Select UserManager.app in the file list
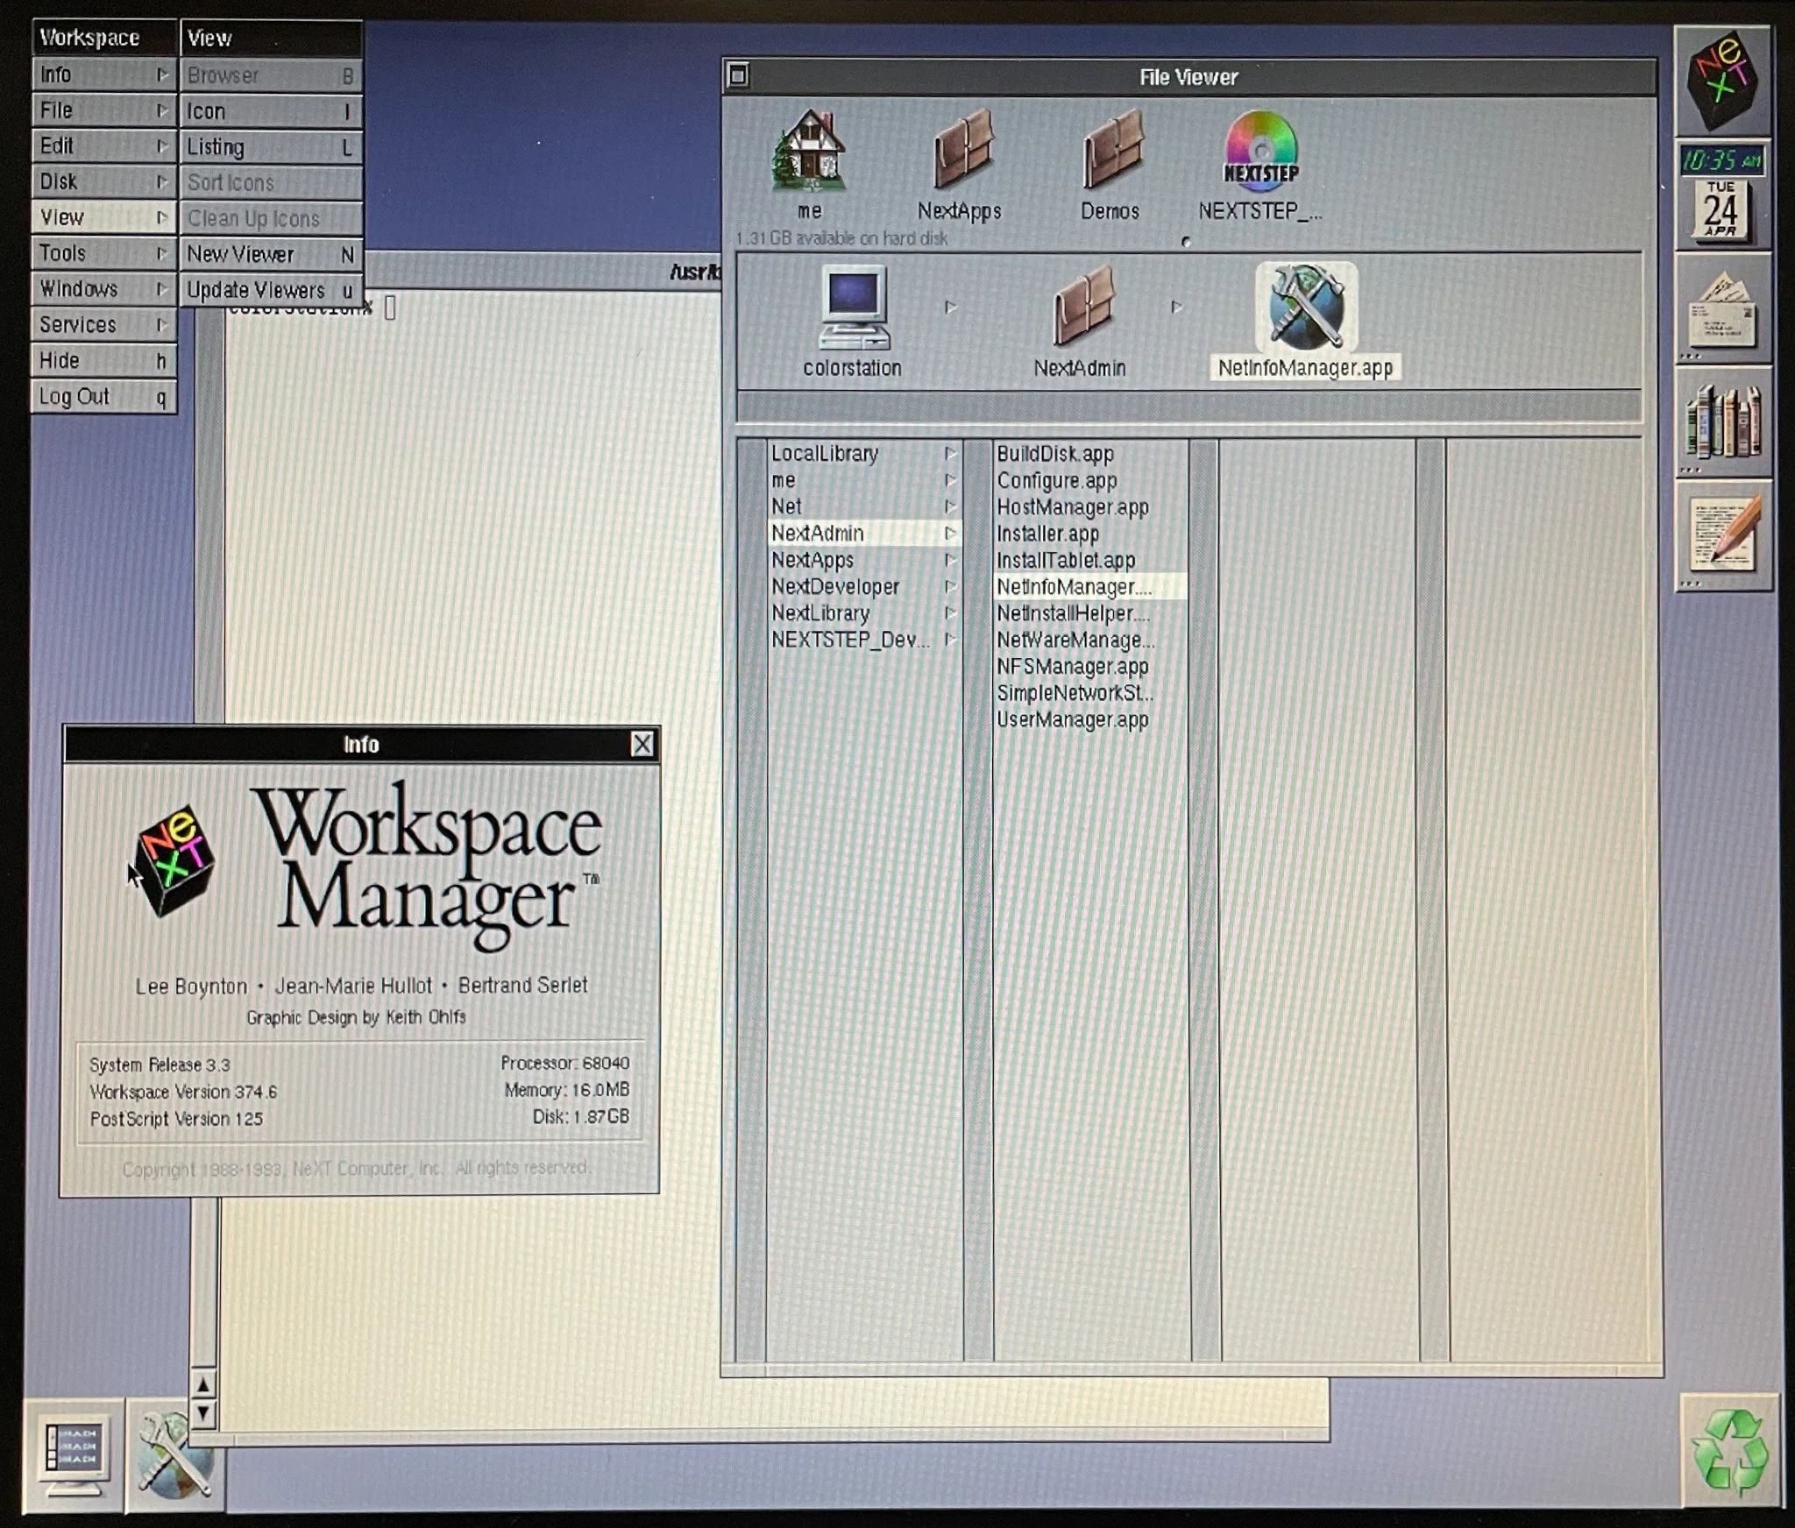The width and height of the screenshot is (1795, 1528). click(1072, 720)
